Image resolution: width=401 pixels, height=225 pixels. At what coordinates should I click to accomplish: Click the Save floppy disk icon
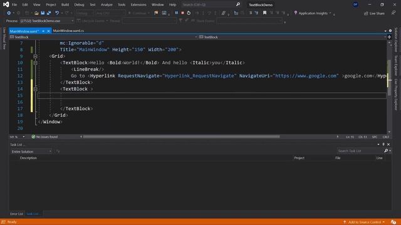(43, 13)
